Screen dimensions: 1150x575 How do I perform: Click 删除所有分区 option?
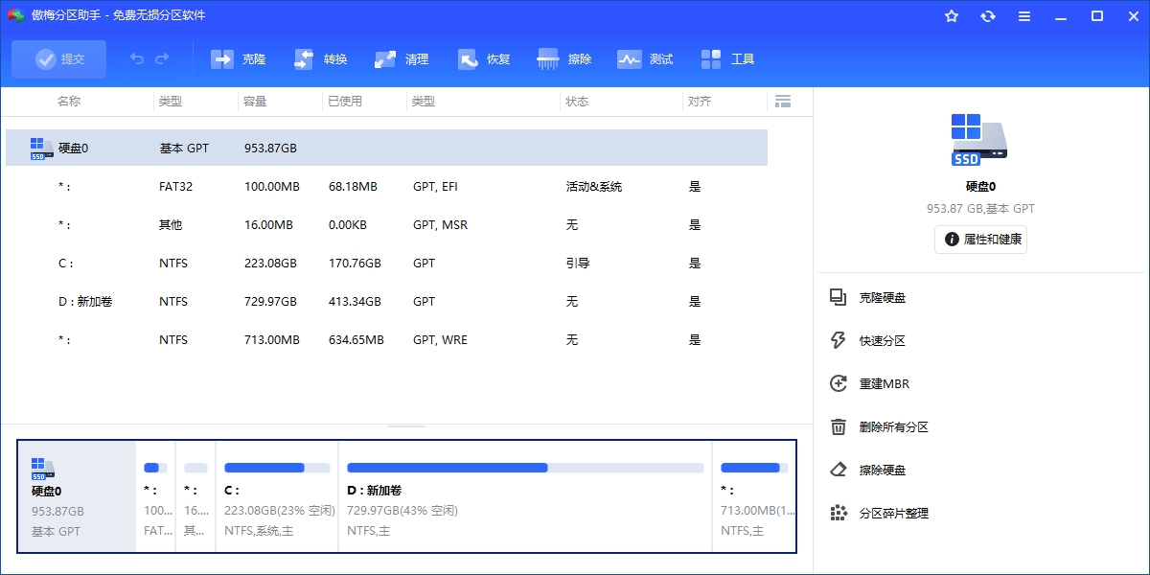(x=893, y=427)
